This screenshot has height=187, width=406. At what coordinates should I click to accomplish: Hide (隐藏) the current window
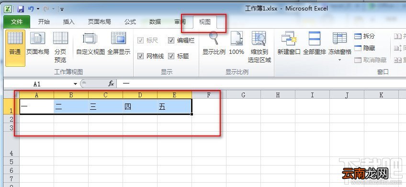364,48
